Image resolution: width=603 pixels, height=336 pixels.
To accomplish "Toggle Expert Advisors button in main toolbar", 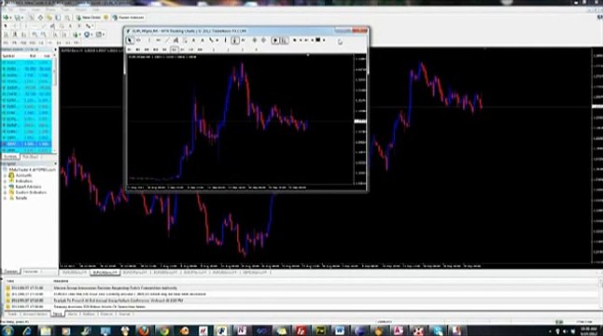I will pyautogui.click(x=128, y=18).
